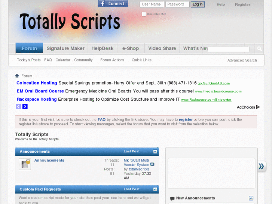Screen dimensions: 272x204
Task: Click the Facebook Connect button
Action: coord(113,4)
